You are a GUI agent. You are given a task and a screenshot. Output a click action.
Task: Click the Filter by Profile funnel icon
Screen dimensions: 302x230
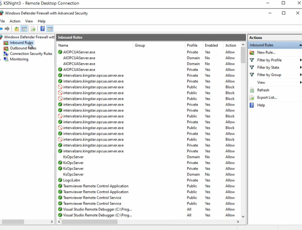coord(252,60)
